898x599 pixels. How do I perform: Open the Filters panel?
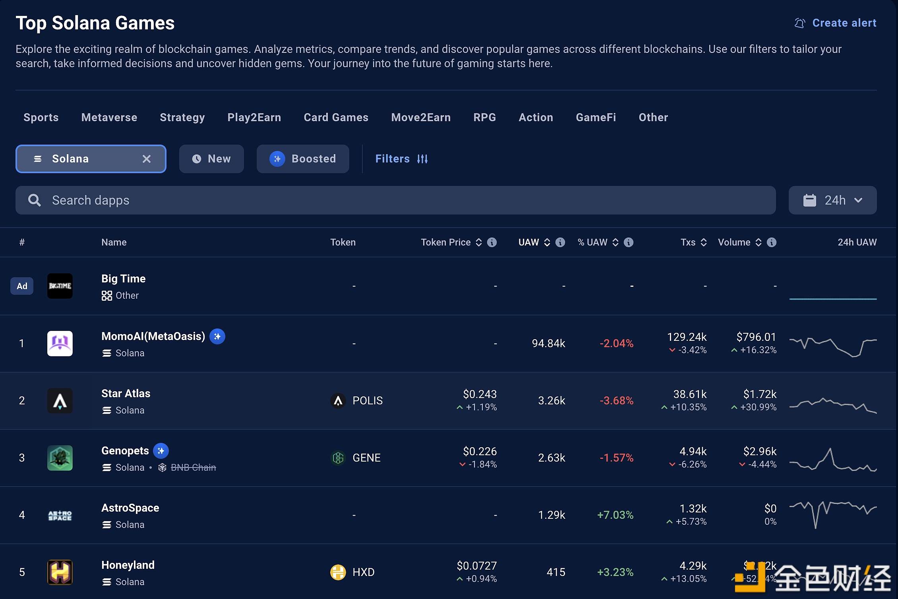(x=402, y=158)
